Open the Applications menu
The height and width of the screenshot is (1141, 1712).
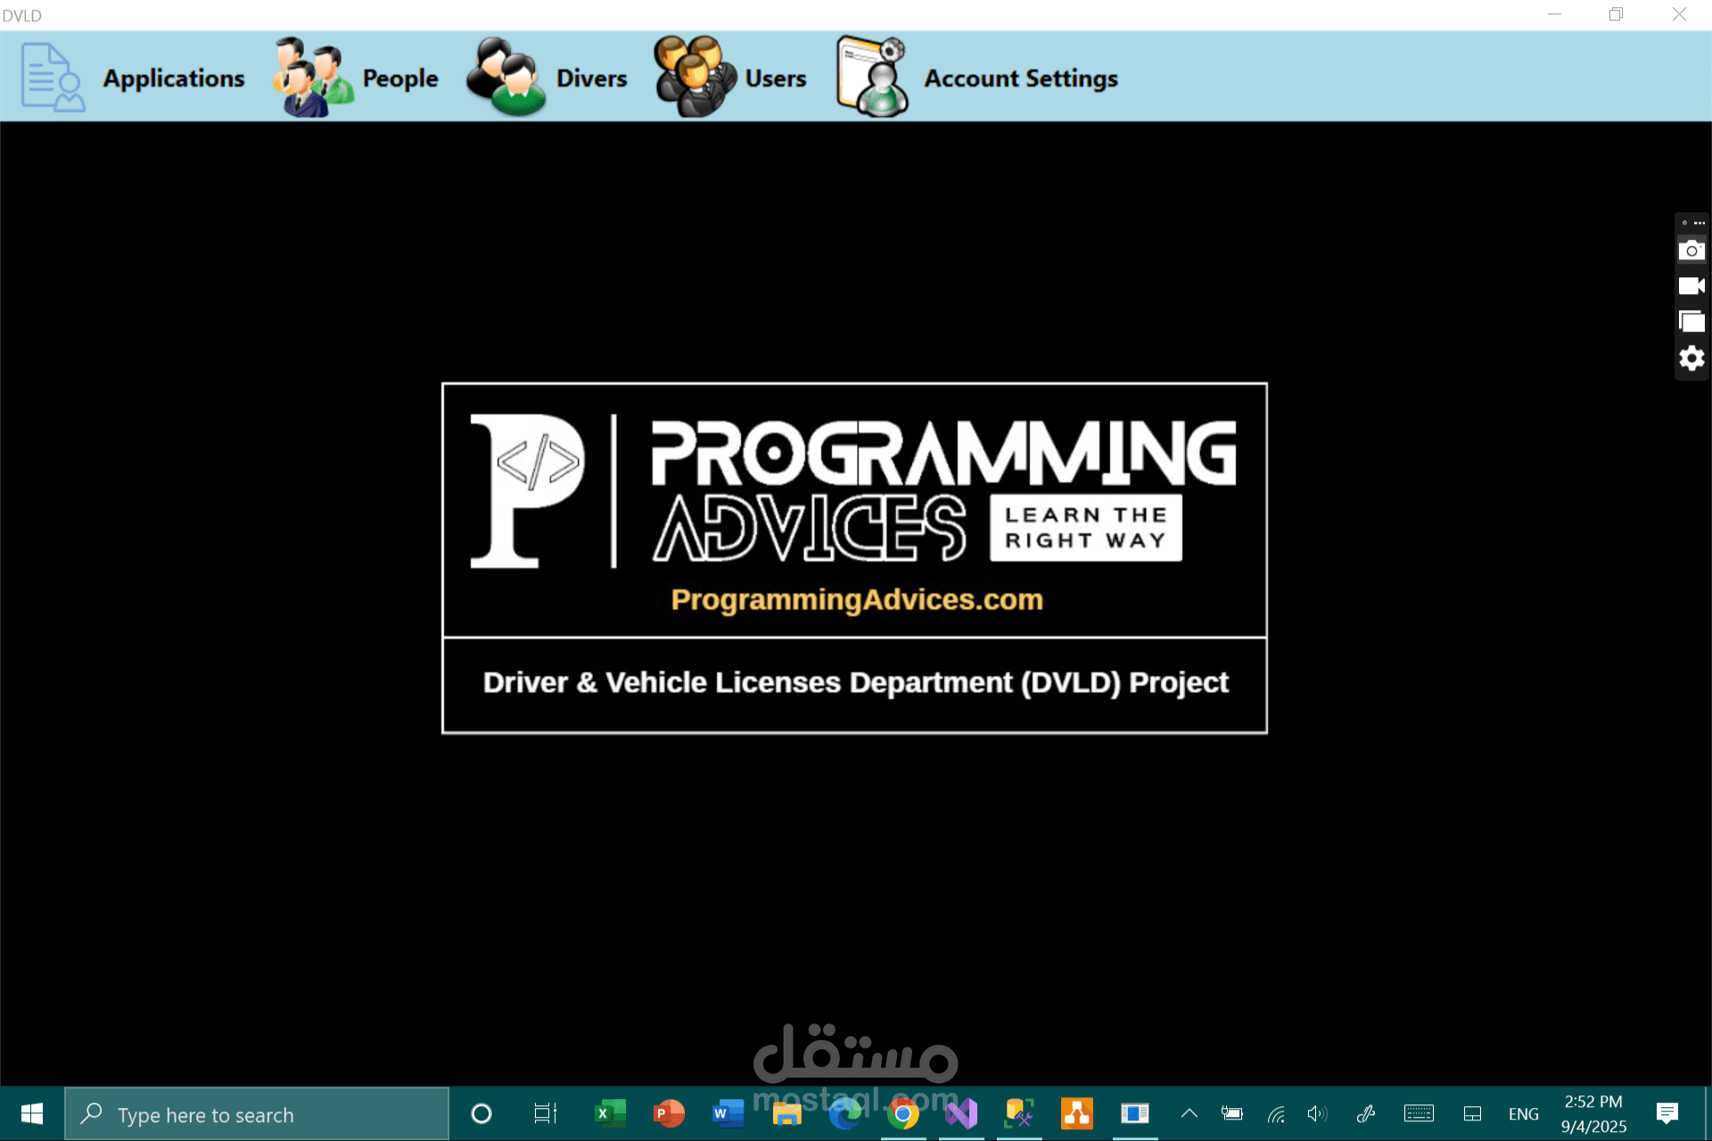[173, 78]
